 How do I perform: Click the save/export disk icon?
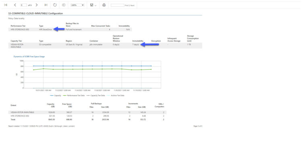[x=92, y=5]
